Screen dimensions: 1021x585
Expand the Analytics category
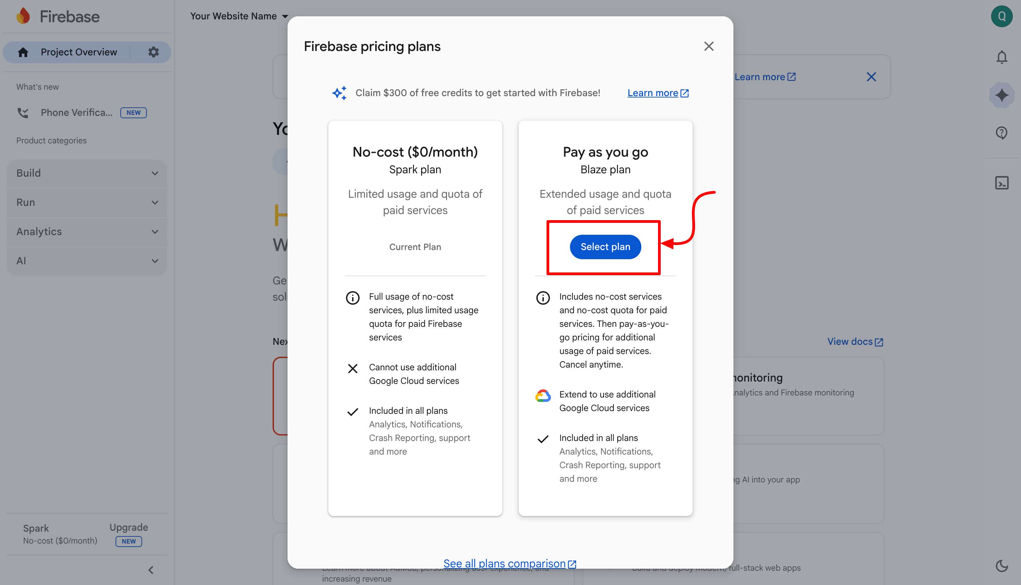(87, 232)
